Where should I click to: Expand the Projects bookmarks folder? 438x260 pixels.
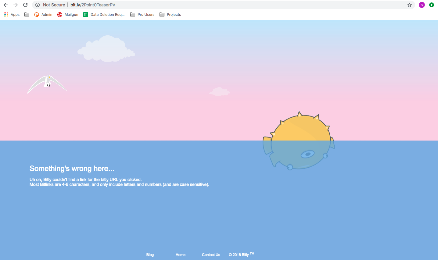point(170,15)
